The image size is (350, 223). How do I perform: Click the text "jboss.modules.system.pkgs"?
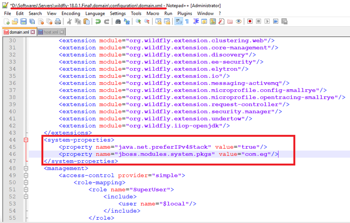pos(165,154)
